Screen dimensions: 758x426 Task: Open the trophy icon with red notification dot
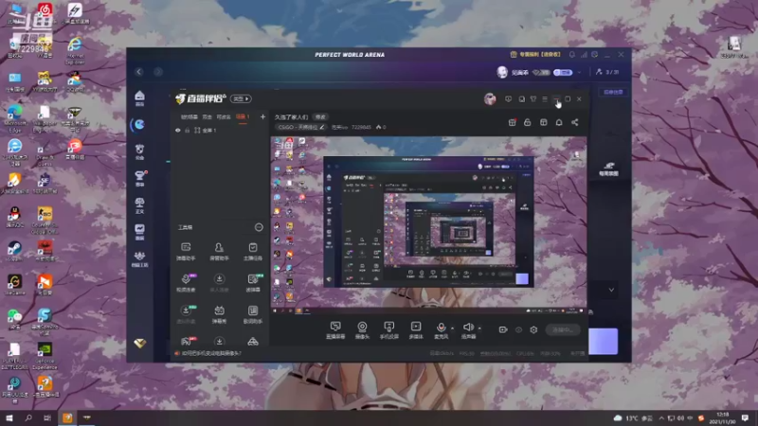pyautogui.click(x=139, y=178)
